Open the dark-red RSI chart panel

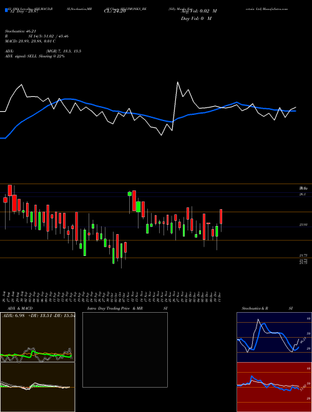(274, 387)
